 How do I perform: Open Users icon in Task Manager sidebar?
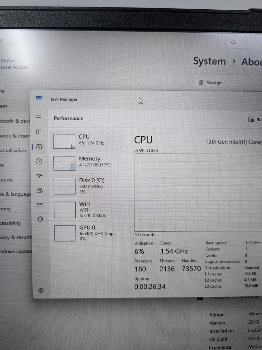(40, 190)
